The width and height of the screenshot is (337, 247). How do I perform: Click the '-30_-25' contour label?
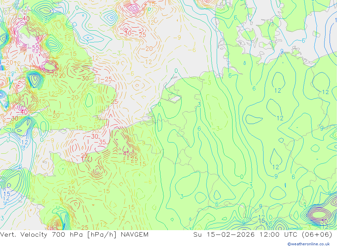(x=133, y=34)
